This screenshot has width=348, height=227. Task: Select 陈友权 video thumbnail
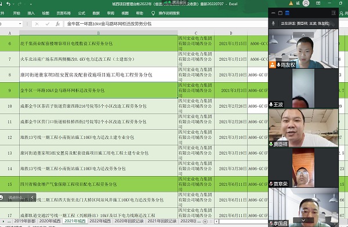[x=303, y=49]
